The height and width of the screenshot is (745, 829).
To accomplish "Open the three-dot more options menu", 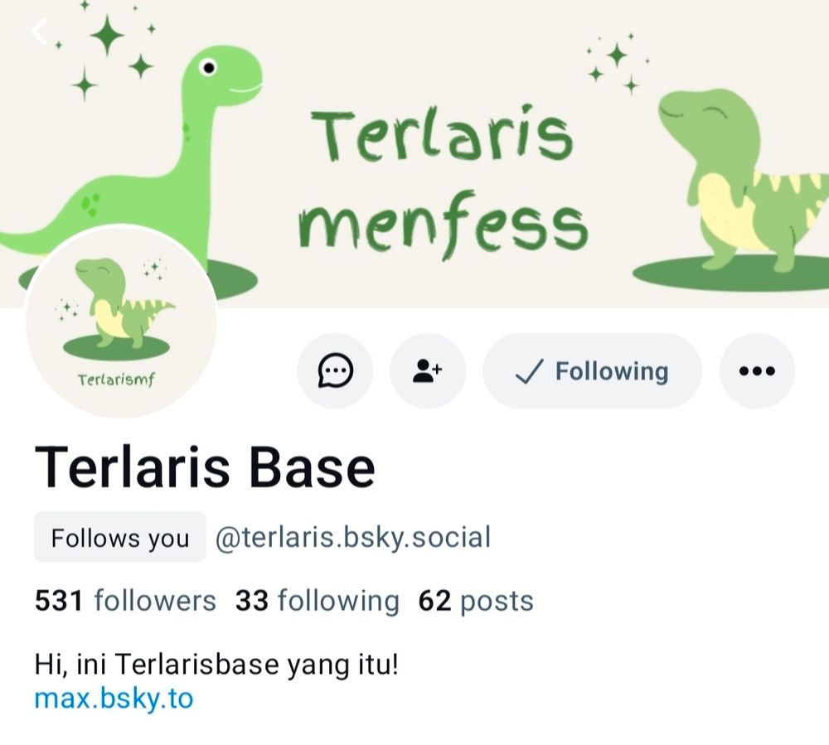I will [x=757, y=371].
